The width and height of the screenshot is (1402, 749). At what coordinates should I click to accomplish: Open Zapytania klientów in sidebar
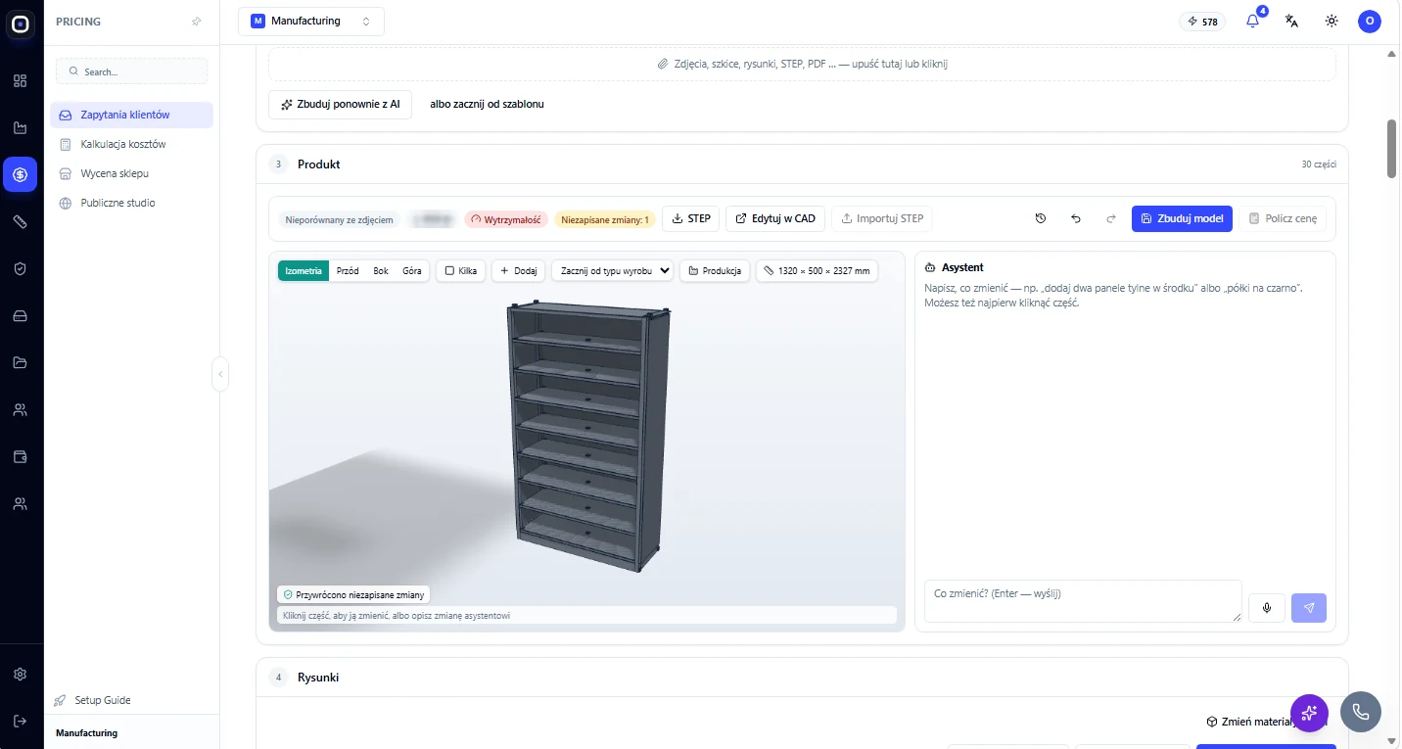tap(131, 115)
